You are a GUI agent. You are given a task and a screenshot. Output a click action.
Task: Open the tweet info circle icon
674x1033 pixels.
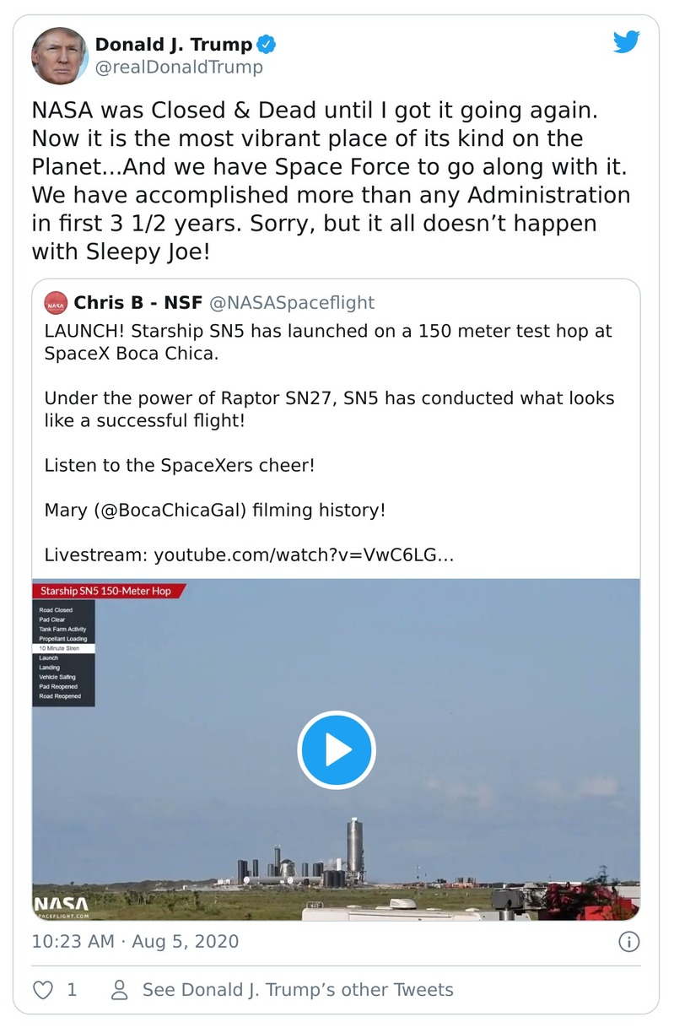[x=628, y=941]
